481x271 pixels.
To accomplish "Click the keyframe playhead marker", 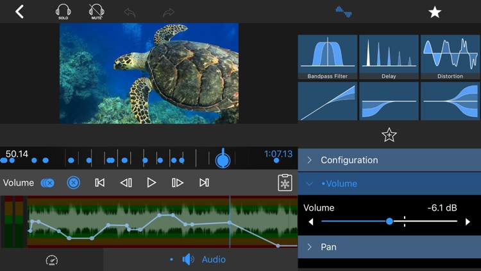I will click(223, 159).
